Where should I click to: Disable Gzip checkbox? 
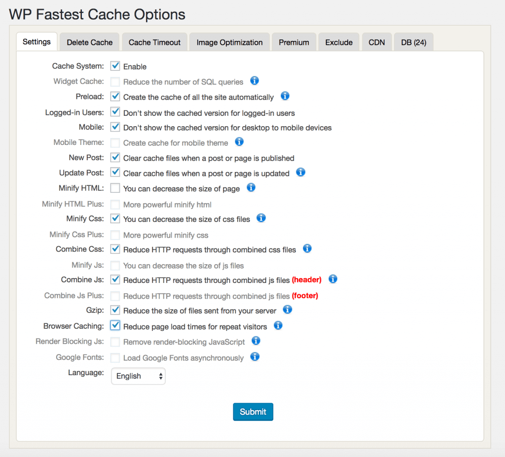point(115,311)
